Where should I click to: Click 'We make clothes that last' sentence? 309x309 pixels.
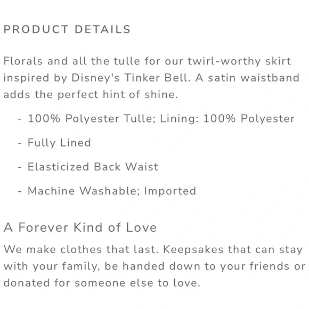[81, 249]
